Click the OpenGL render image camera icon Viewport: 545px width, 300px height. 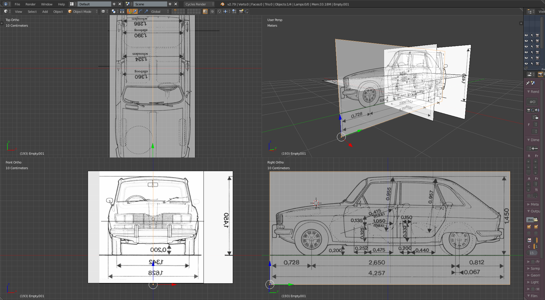241,11
